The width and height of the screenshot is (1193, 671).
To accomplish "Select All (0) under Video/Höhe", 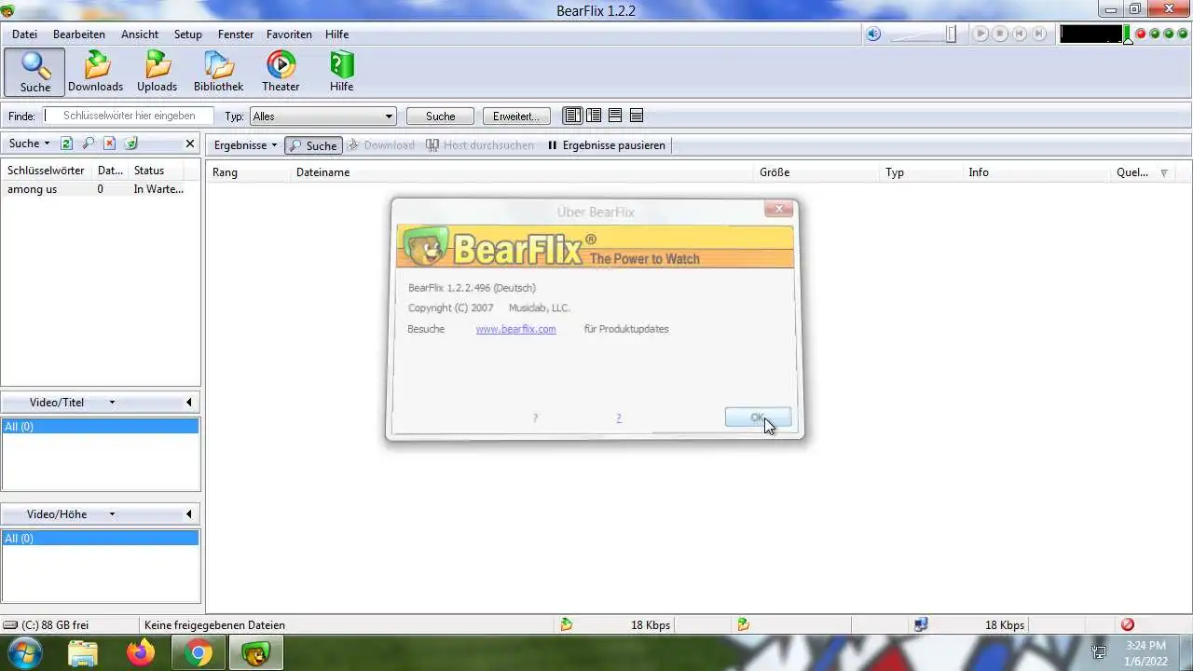I will tap(101, 538).
